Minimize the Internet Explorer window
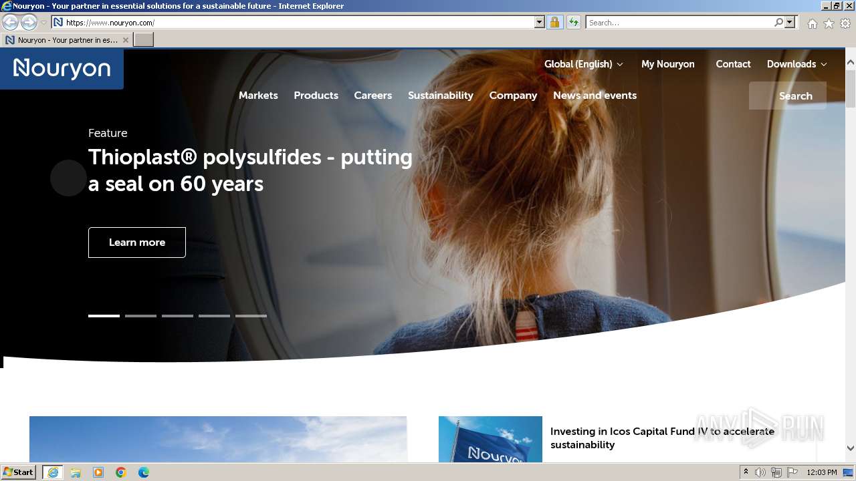The image size is (856, 481). coord(826,6)
